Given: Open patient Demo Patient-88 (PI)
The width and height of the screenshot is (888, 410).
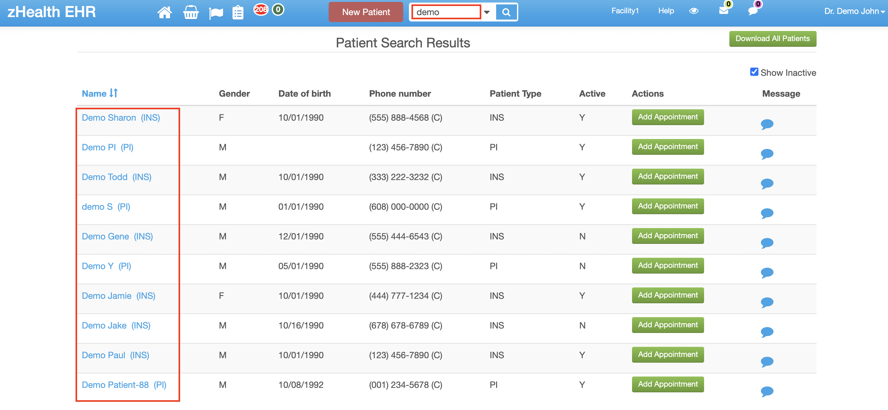Looking at the screenshot, I should [x=124, y=384].
